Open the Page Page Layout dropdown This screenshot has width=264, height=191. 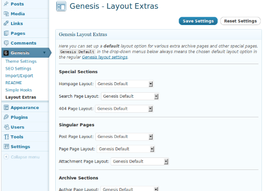click(126, 149)
